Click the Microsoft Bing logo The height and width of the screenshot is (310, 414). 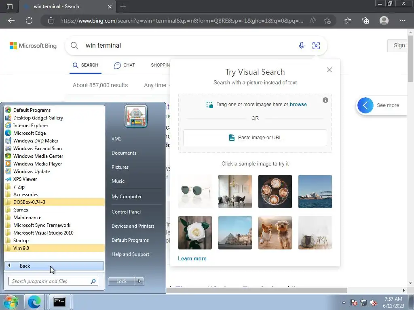click(x=33, y=46)
